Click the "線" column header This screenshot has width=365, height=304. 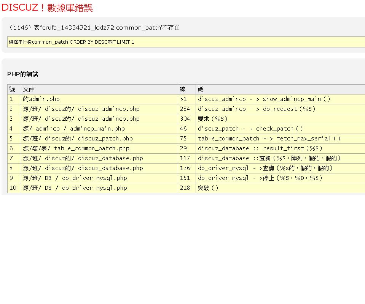(187, 89)
